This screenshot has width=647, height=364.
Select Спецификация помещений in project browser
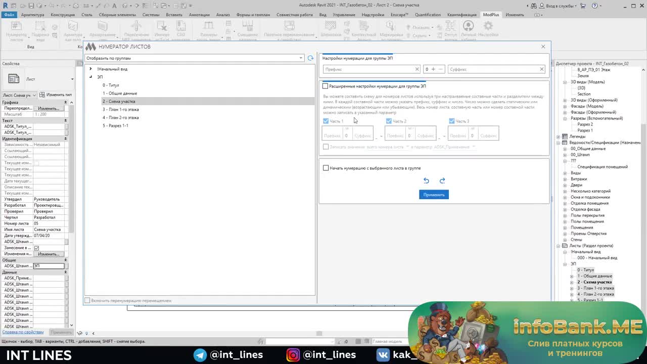tap(603, 167)
